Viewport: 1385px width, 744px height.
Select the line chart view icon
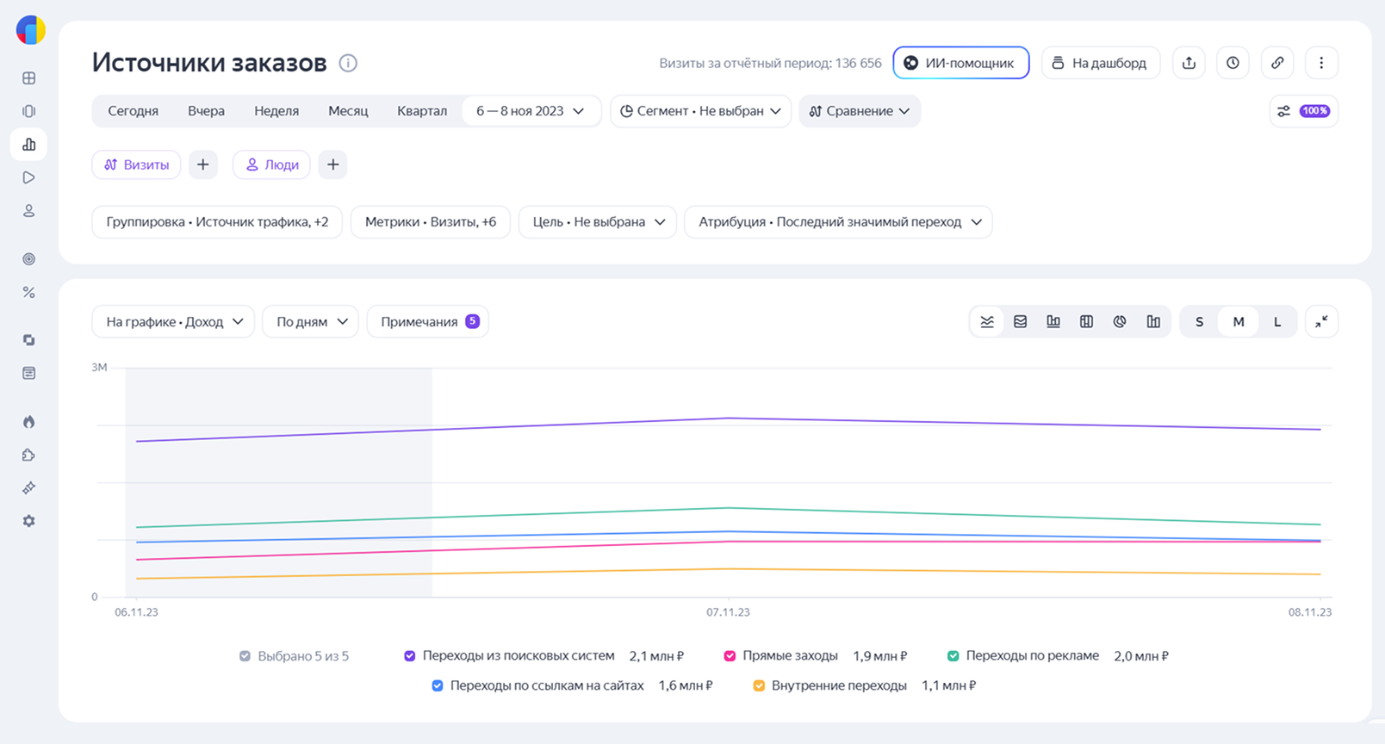[x=987, y=322]
